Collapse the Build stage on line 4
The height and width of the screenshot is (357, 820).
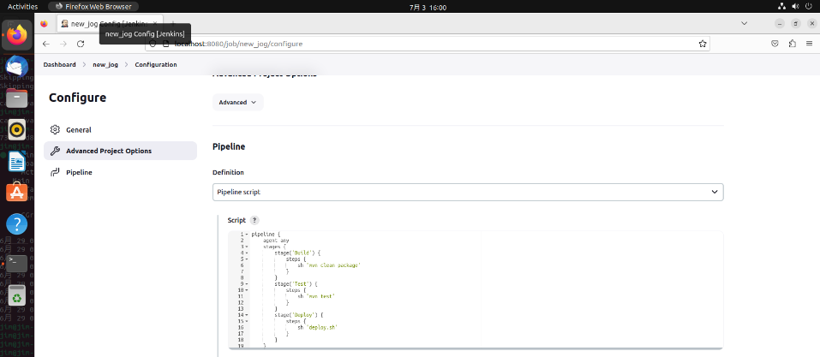[246, 253]
